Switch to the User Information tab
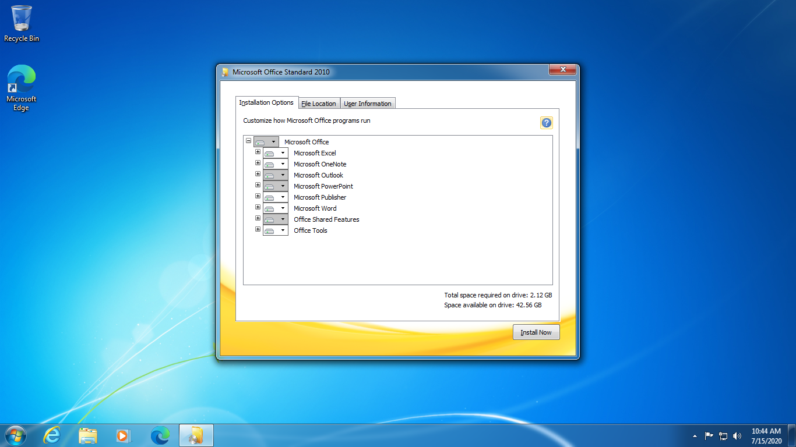This screenshot has height=447, width=796. tap(368, 104)
